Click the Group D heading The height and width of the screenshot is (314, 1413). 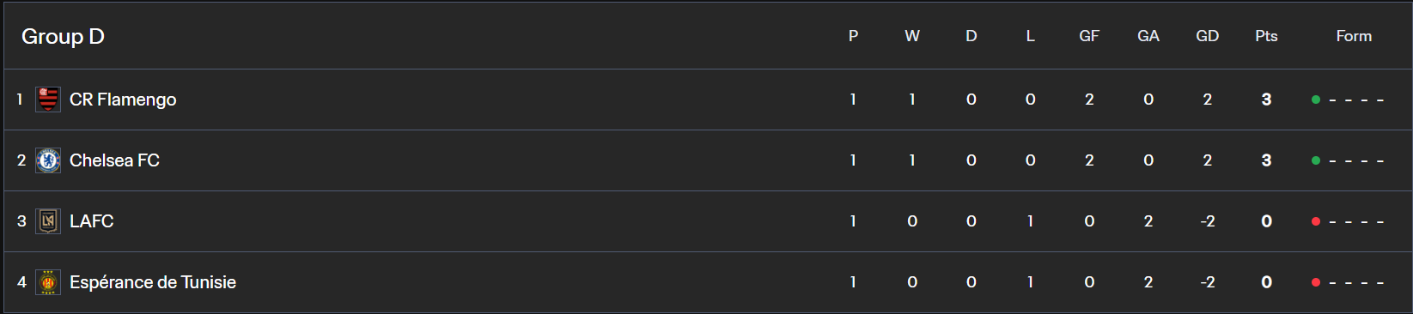click(x=63, y=36)
